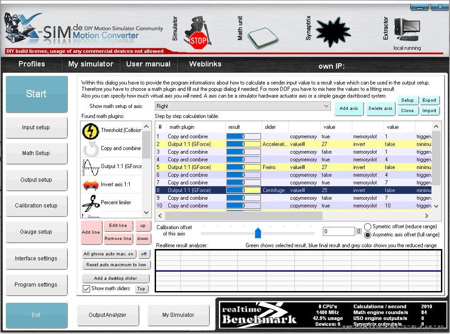Screen dimensions: 450x334
Task: Toggle Show math sliders checkbox
Action: point(86,289)
